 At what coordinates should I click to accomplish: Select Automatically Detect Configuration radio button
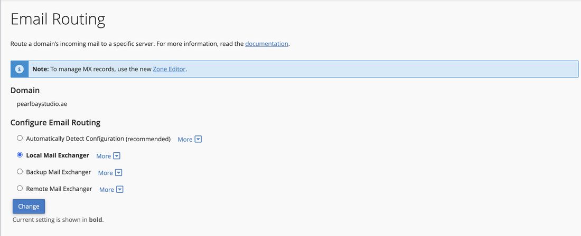click(x=20, y=138)
